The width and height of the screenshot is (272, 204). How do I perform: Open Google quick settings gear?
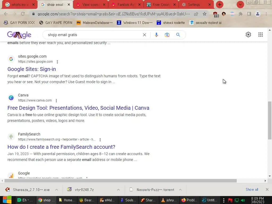tap(248, 35)
